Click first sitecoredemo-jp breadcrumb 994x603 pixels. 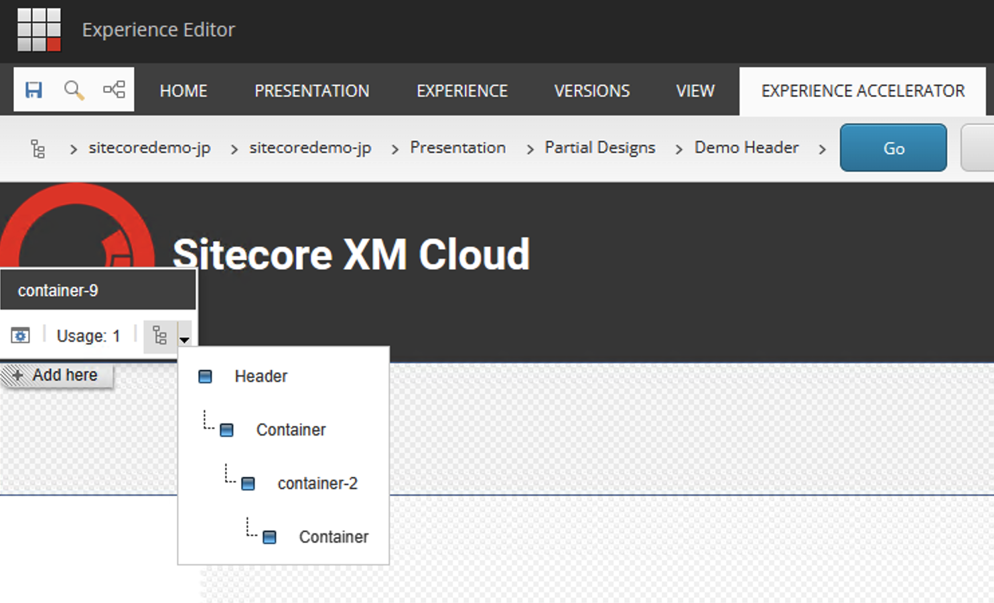149,147
